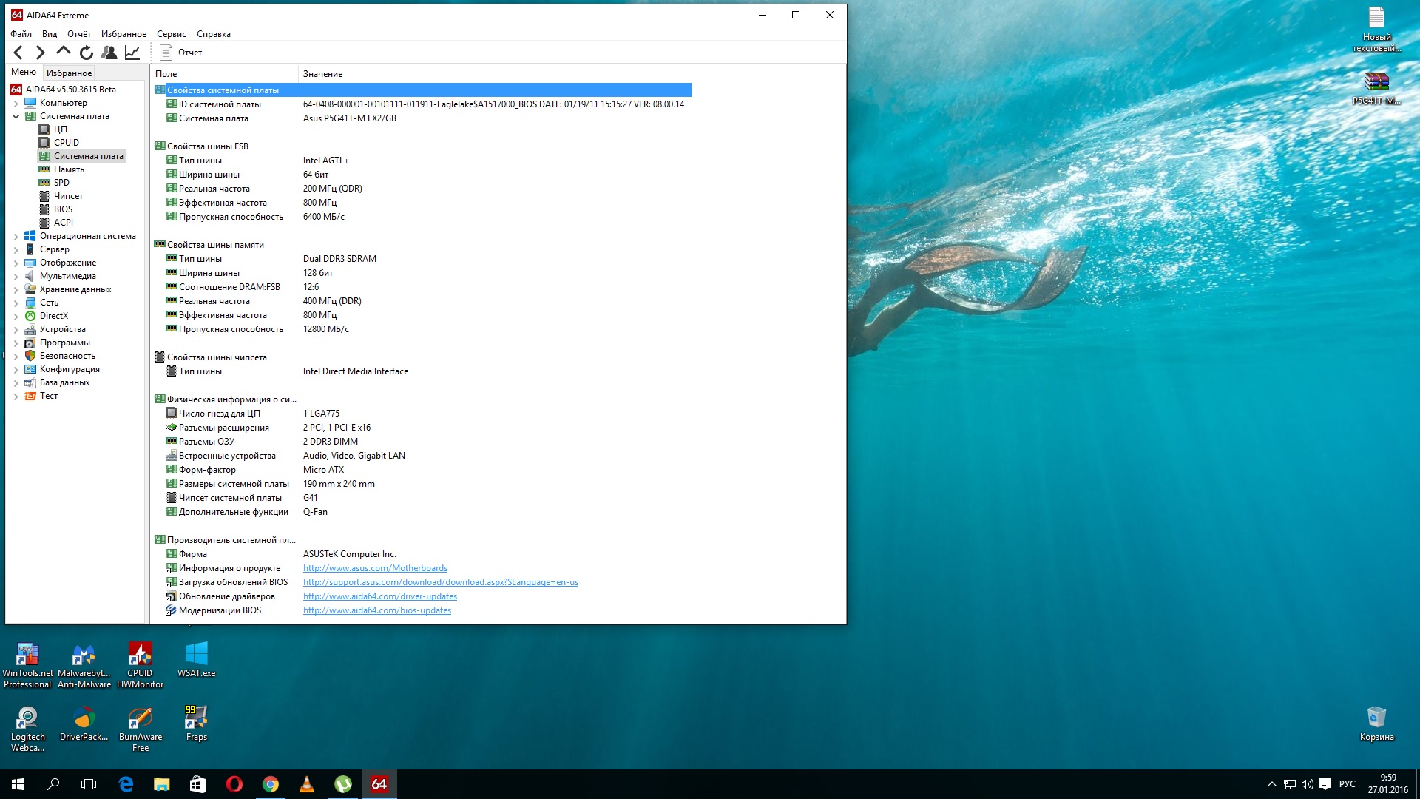Click the Отчёт report button in the toolbar
The image size is (1420, 799).
pos(181,53)
